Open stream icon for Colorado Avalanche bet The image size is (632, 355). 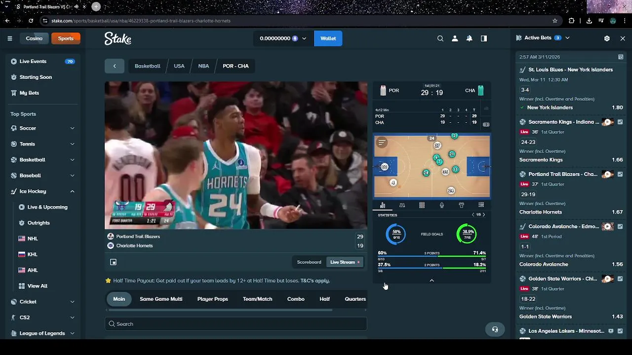click(608, 226)
